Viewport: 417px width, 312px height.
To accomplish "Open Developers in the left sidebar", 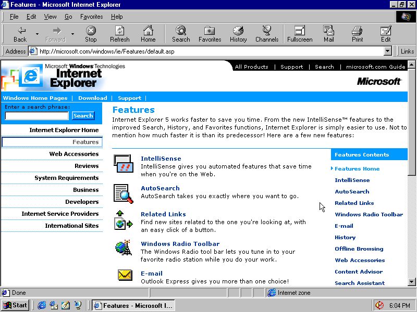I will pos(82,202).
